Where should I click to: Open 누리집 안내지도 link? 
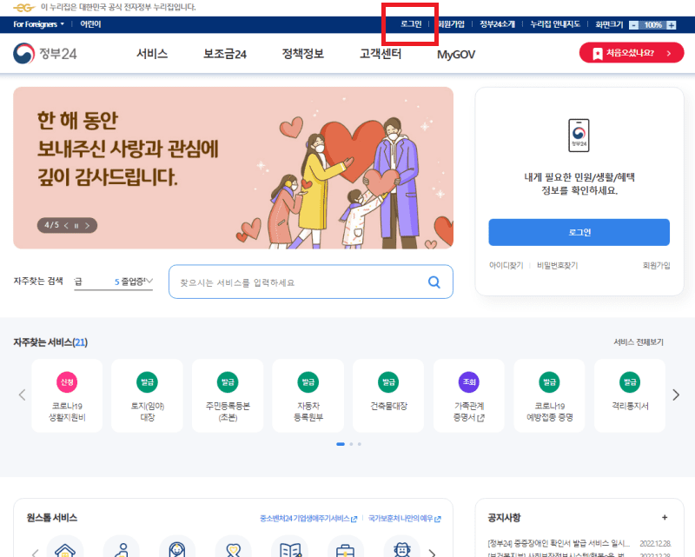tap(555, 24)
